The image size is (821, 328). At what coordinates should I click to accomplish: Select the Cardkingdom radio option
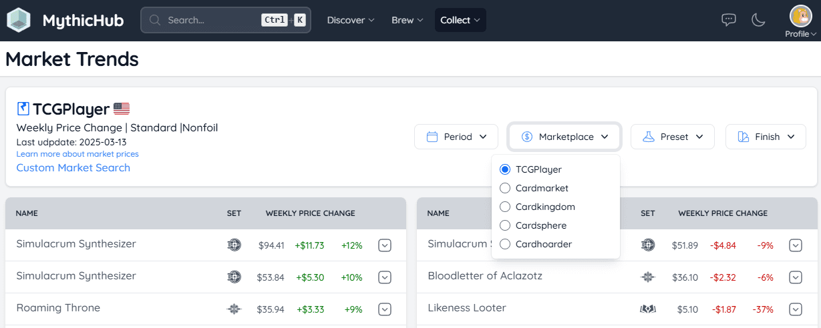505,207
